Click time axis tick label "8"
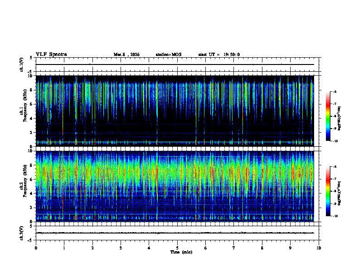Image resolution: width=359 pixels, height=278 pixels. [x=262, y=248]
